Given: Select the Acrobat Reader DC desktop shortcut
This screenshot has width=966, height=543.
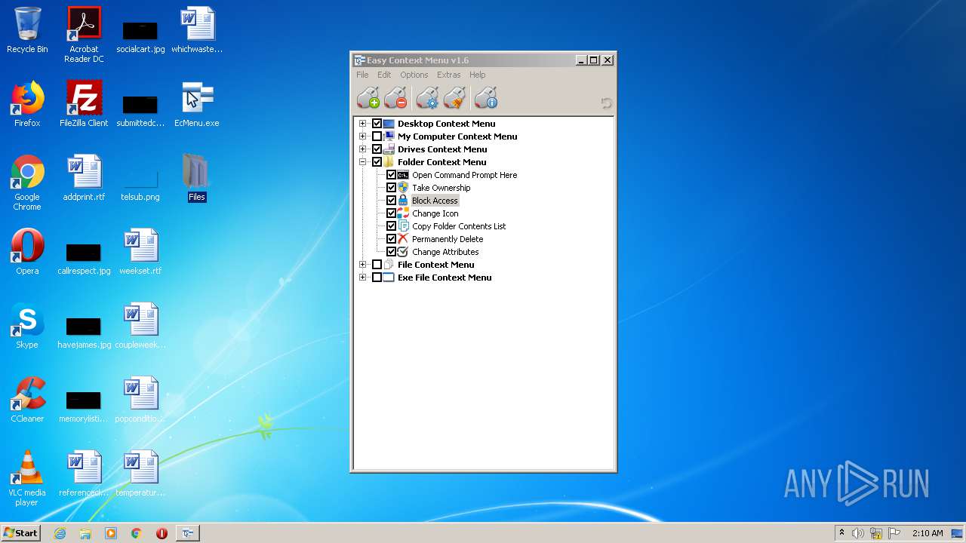Looking at the screenshot, I should tap(84, 35).
